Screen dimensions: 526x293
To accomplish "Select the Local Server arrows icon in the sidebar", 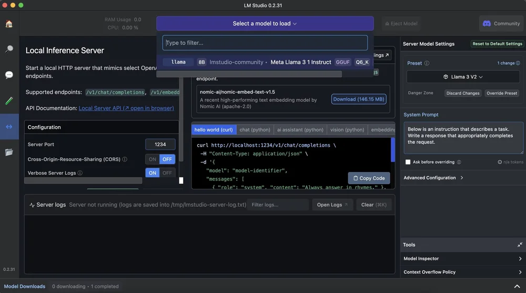I will click(9, 127).
